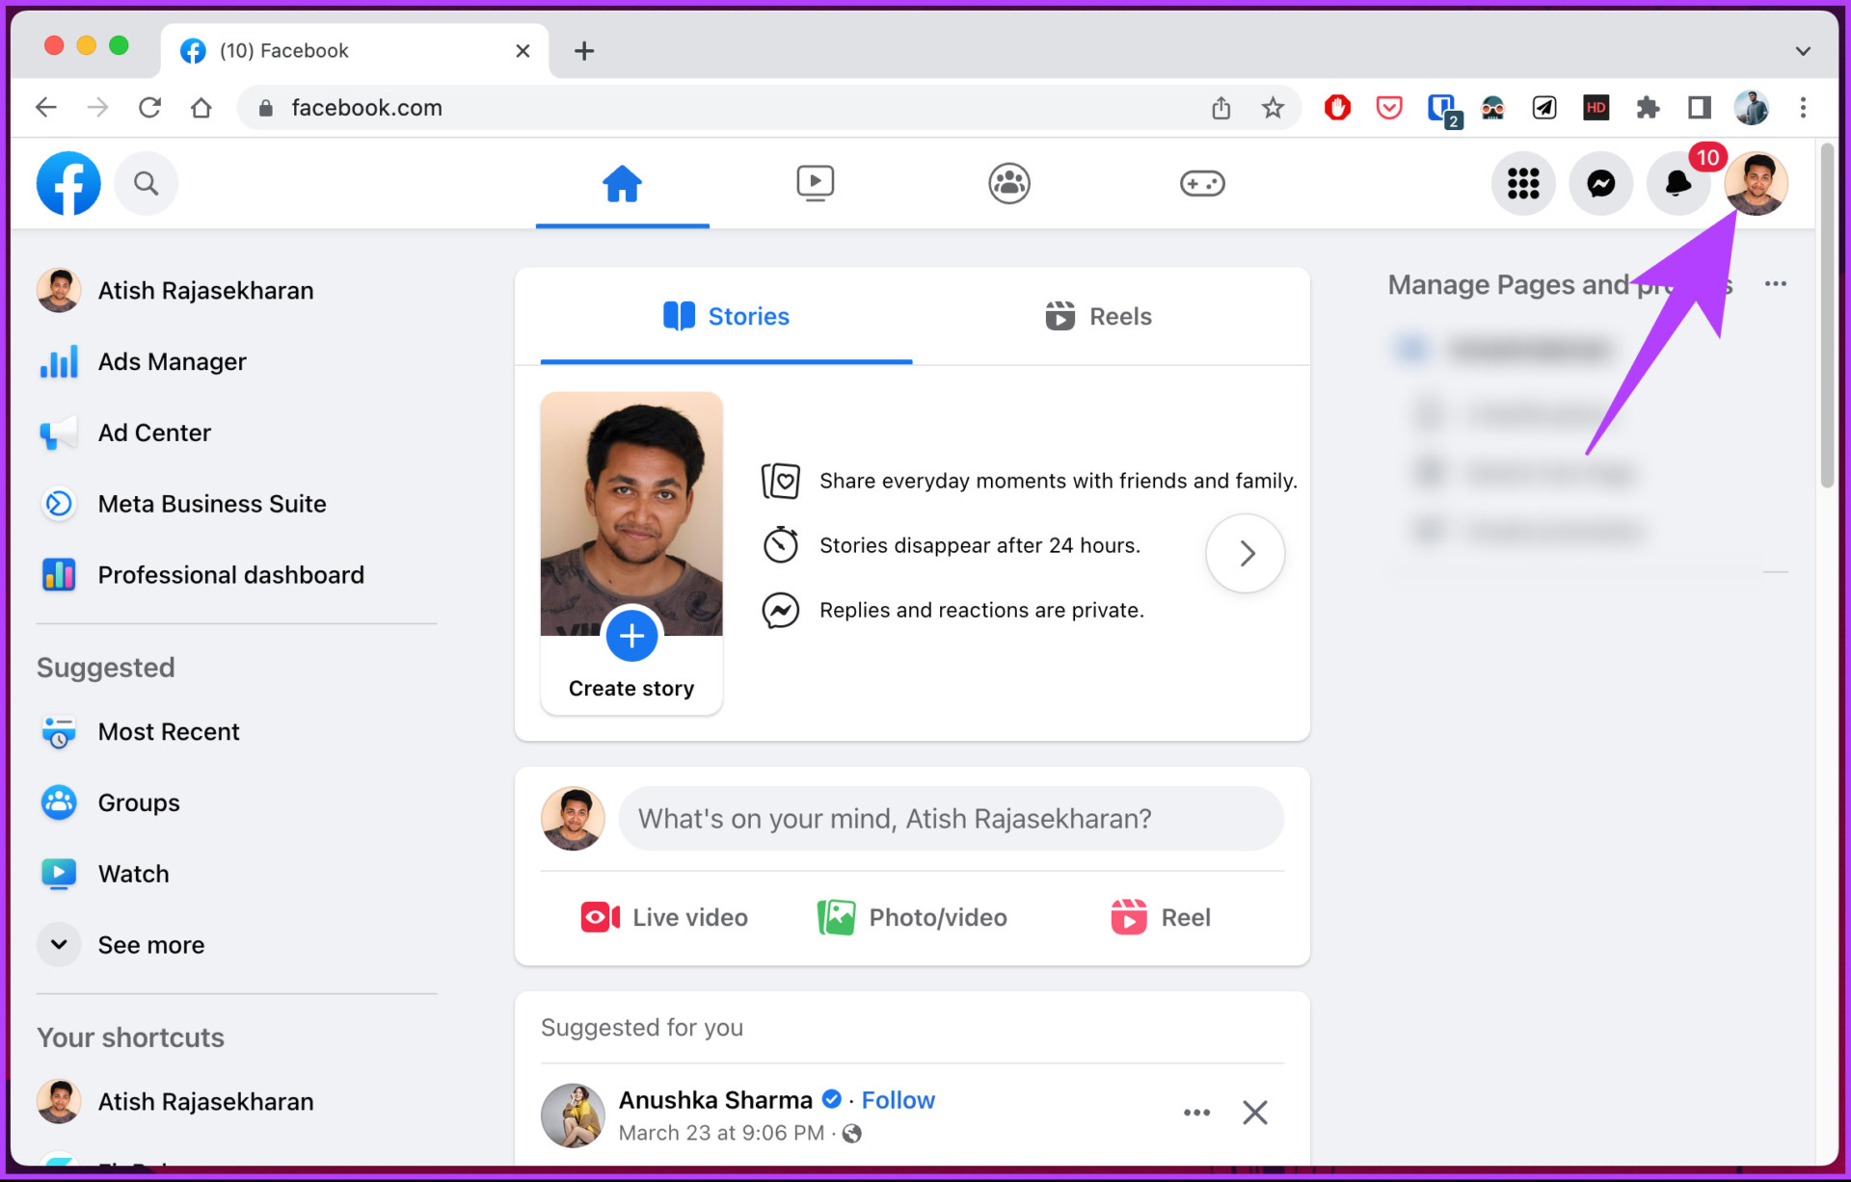Click the profile picture beside the post box
The image size is (1851, 1182).
point(573,818)
